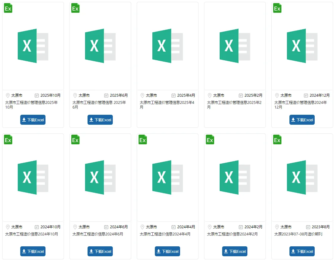Open title 太原市工程造价信息2024年2月
334x260 pixels.
coord(232,234)
